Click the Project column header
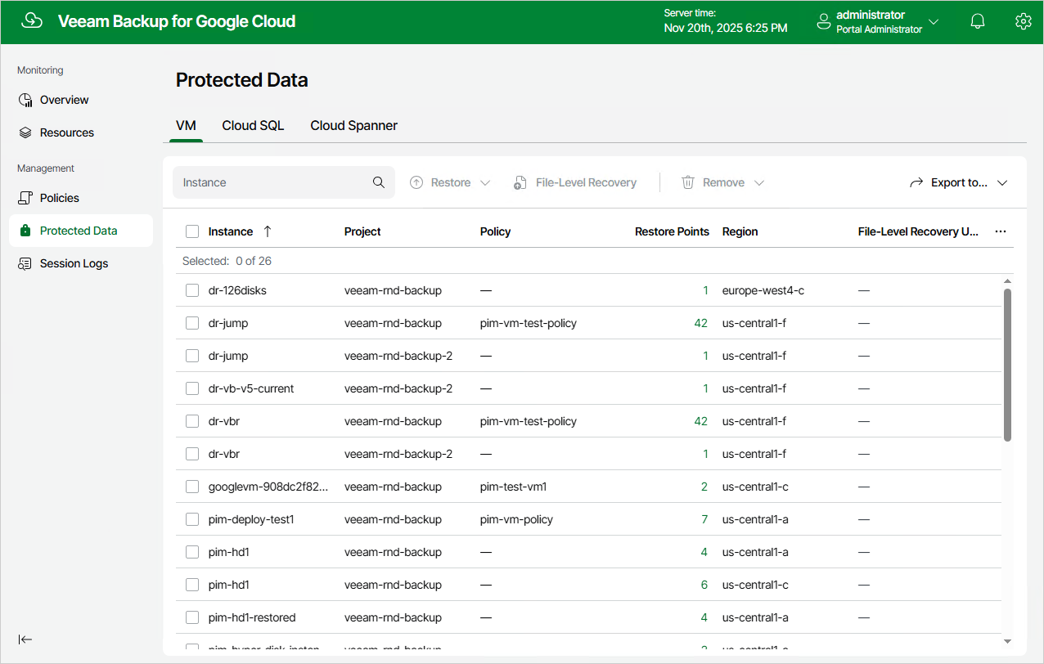Viewport: 1044px width, 664px height. pos(362,231)
